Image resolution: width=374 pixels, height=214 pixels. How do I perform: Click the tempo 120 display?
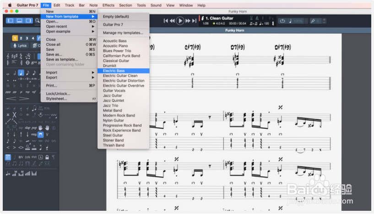tap(264, 23)
